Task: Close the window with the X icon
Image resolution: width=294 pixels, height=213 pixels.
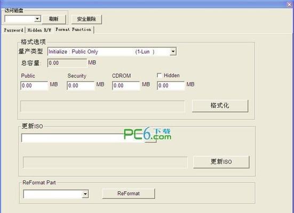Action: (289, 4)
